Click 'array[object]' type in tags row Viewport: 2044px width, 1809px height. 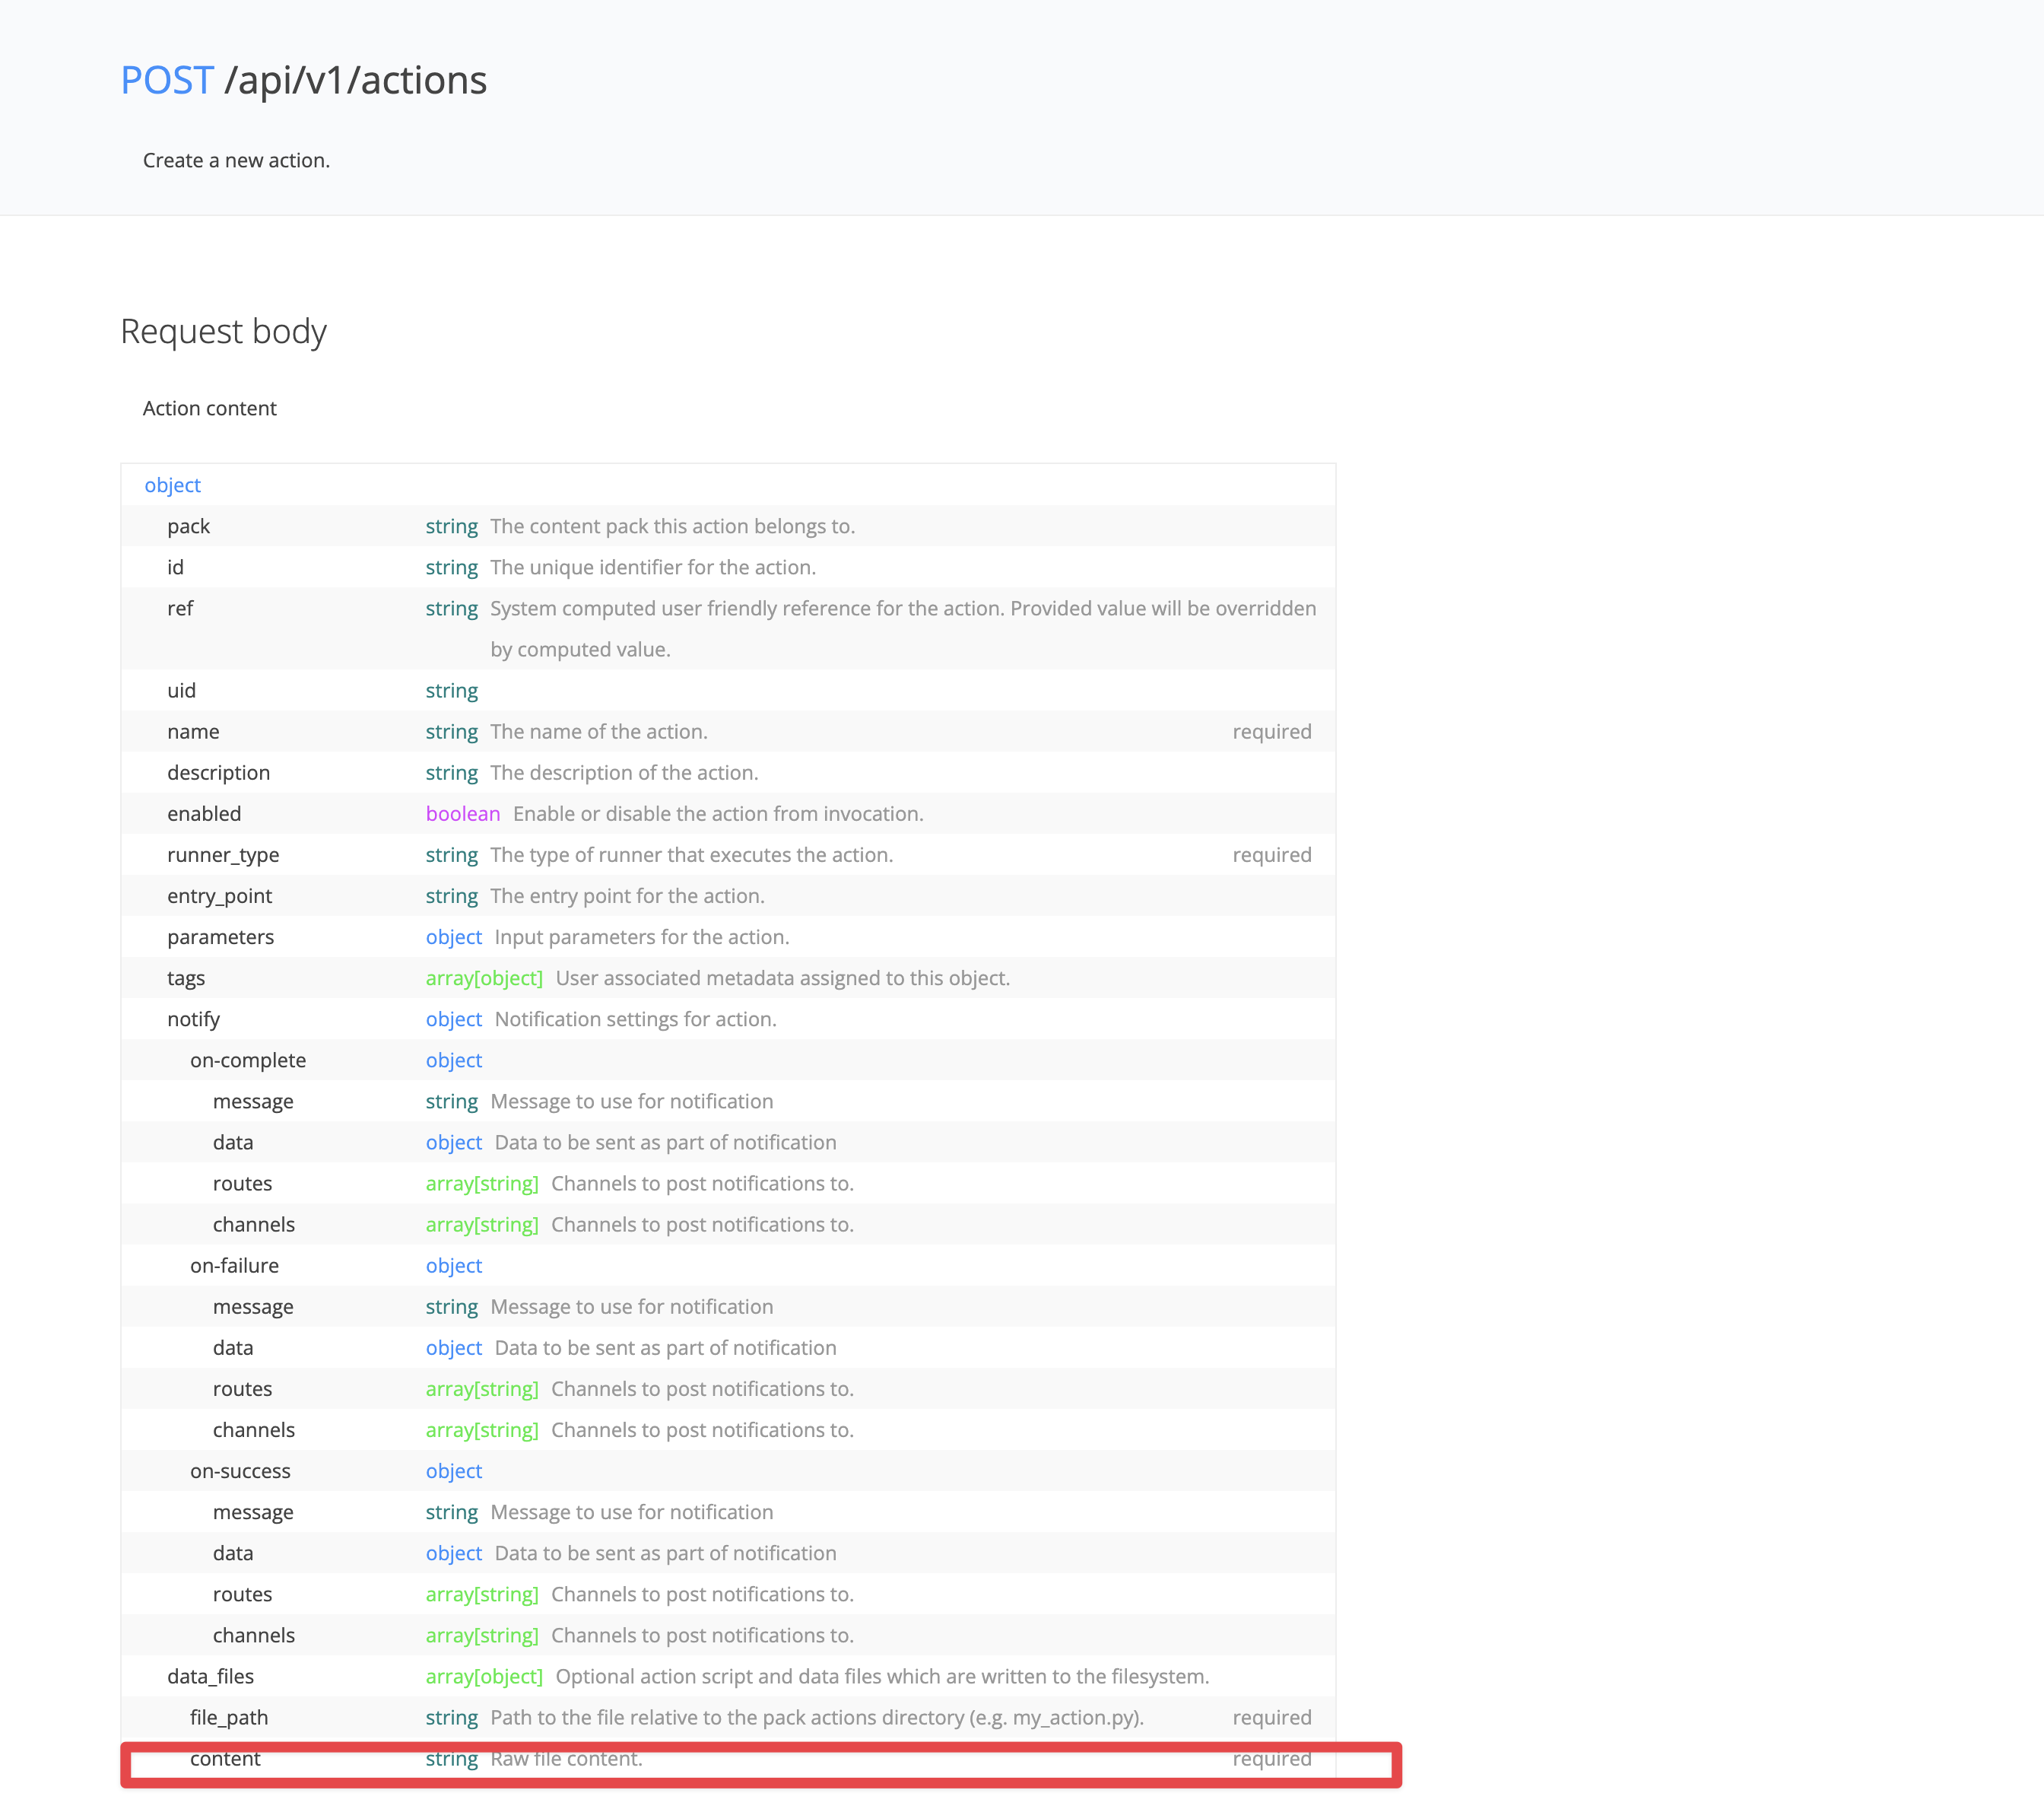(x=484, y=978)
